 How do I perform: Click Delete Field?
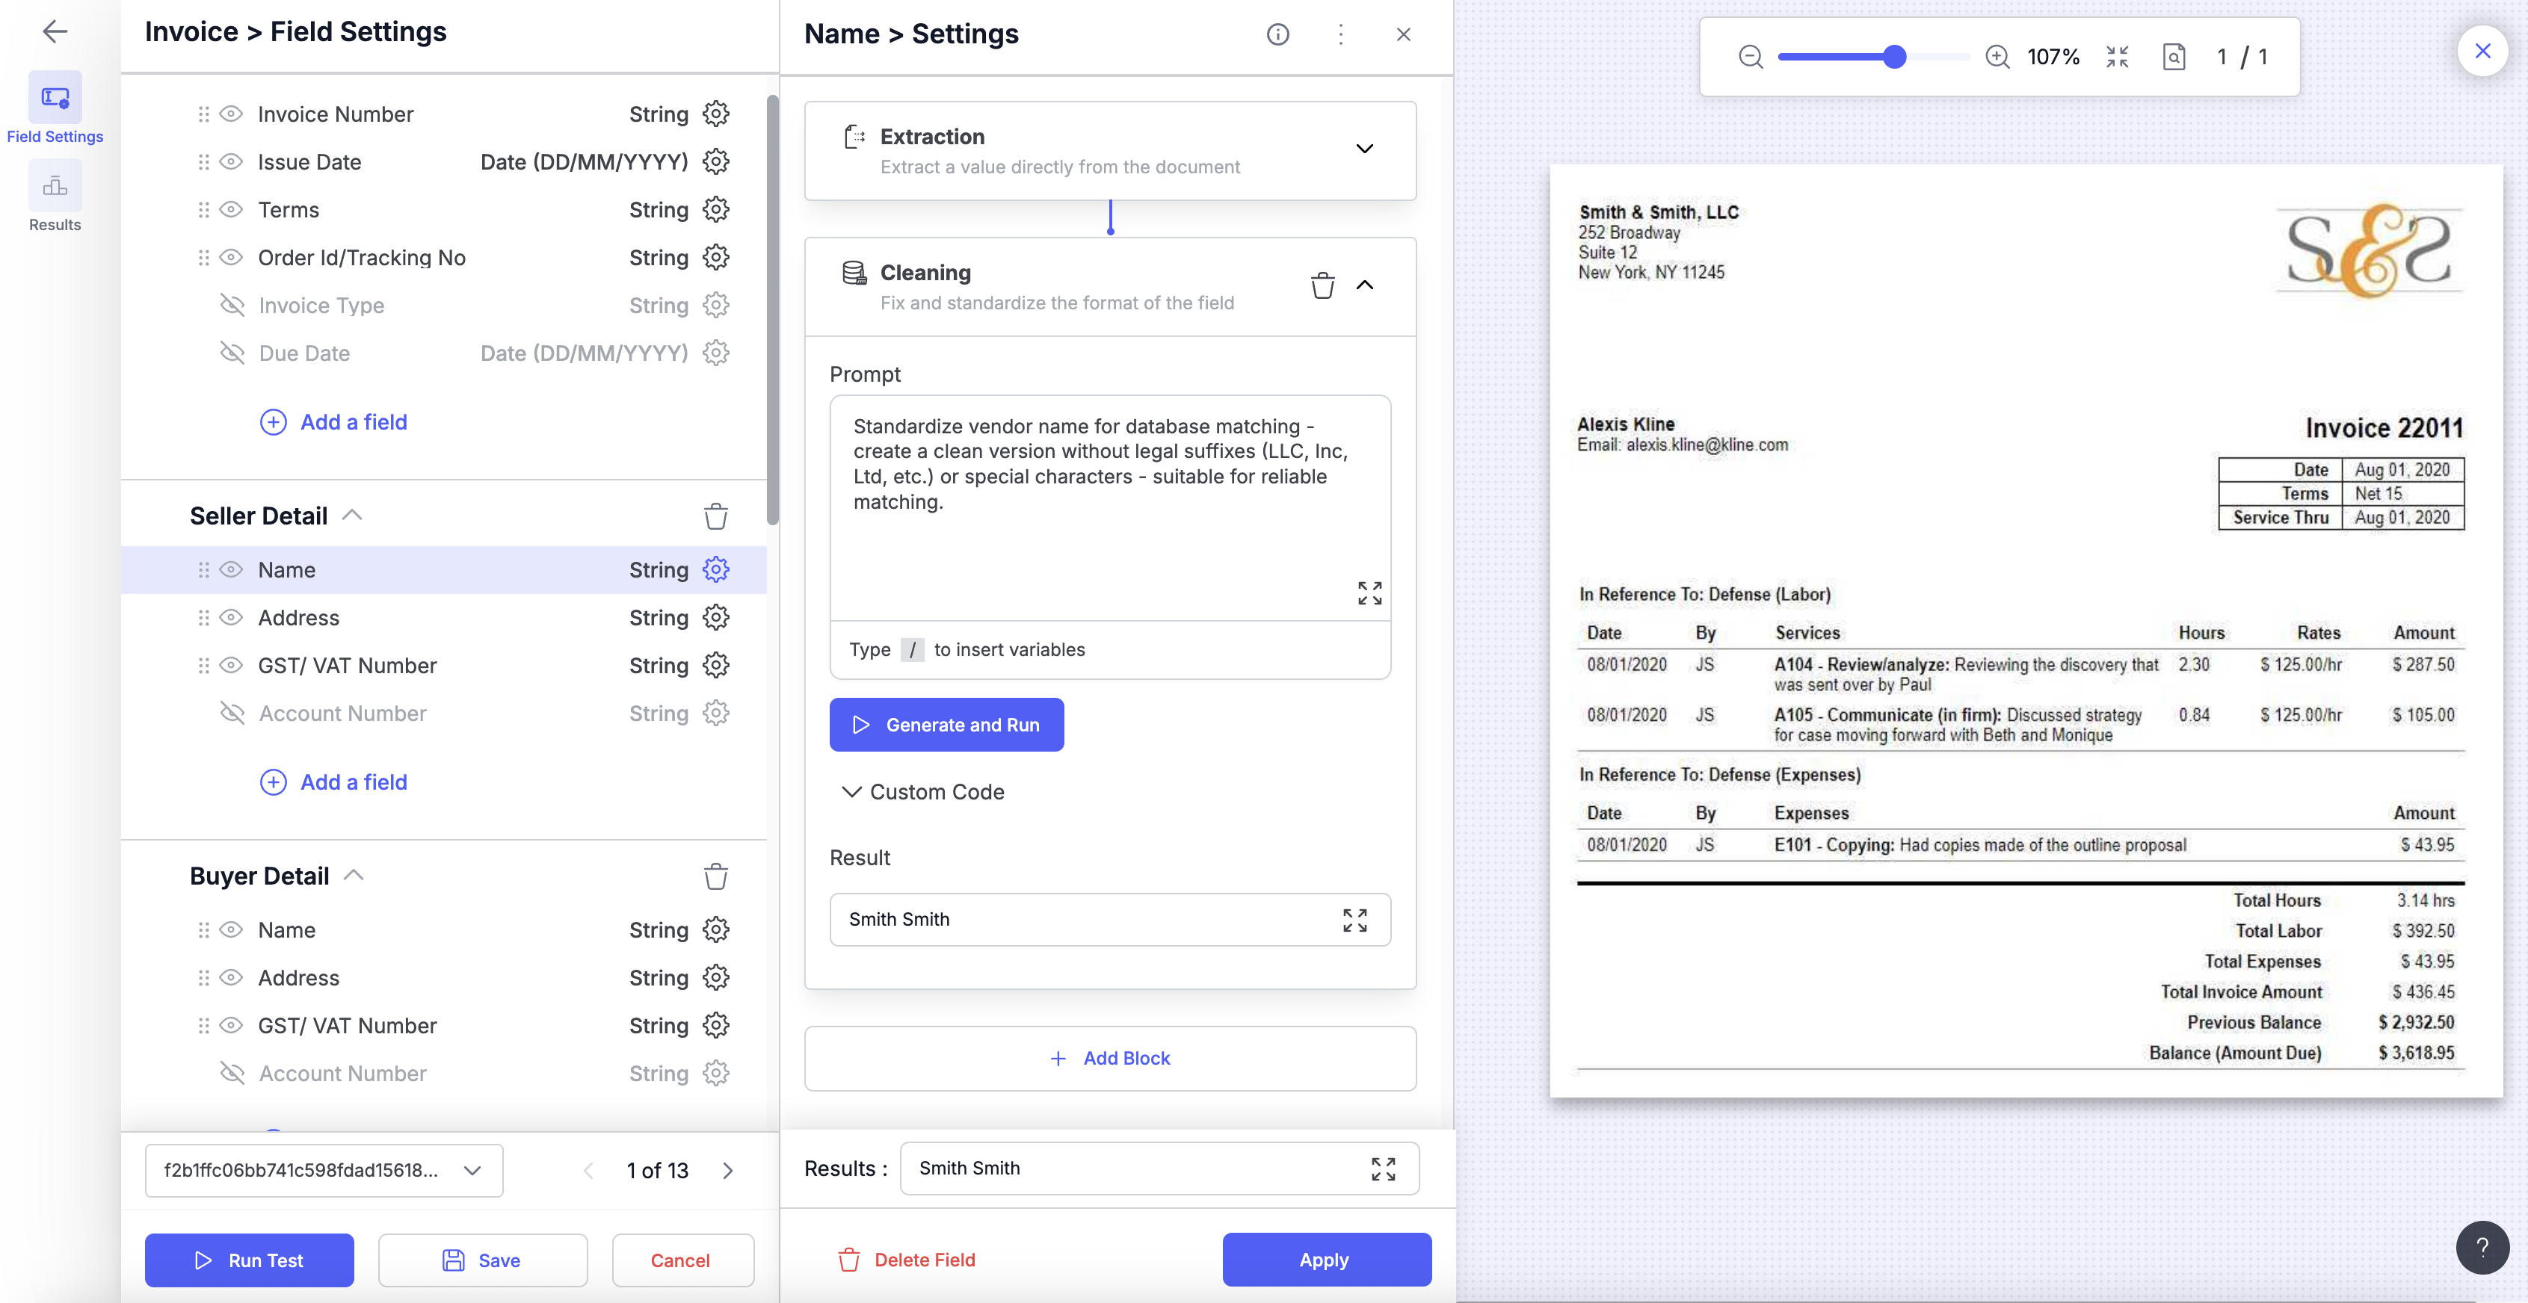907,1260
